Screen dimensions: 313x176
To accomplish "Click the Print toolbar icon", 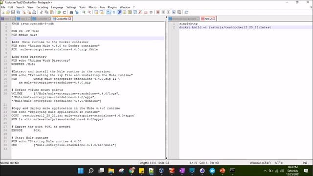I will tap(34, 12).
